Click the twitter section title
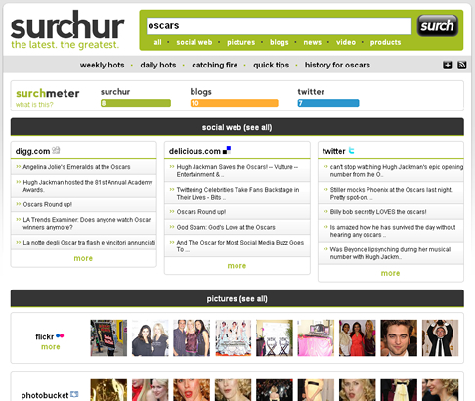475x401 pixels. pos(333,151)
